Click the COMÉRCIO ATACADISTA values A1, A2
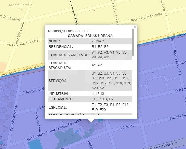Screen dimensions: 186x149 [x=96, y=65]
